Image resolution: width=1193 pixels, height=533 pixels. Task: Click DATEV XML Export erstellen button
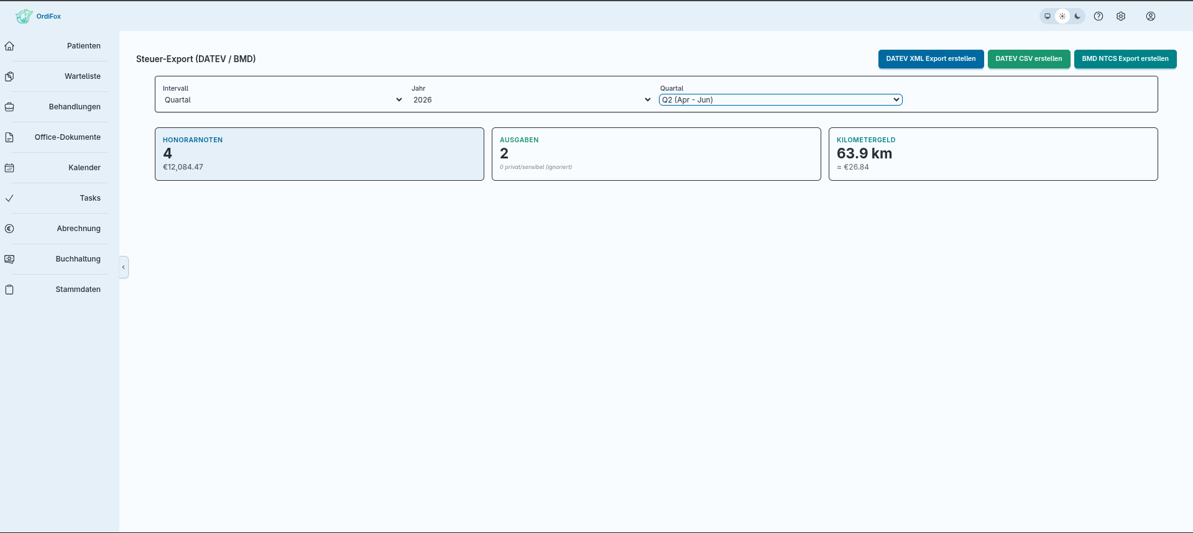tap(931, 59)
